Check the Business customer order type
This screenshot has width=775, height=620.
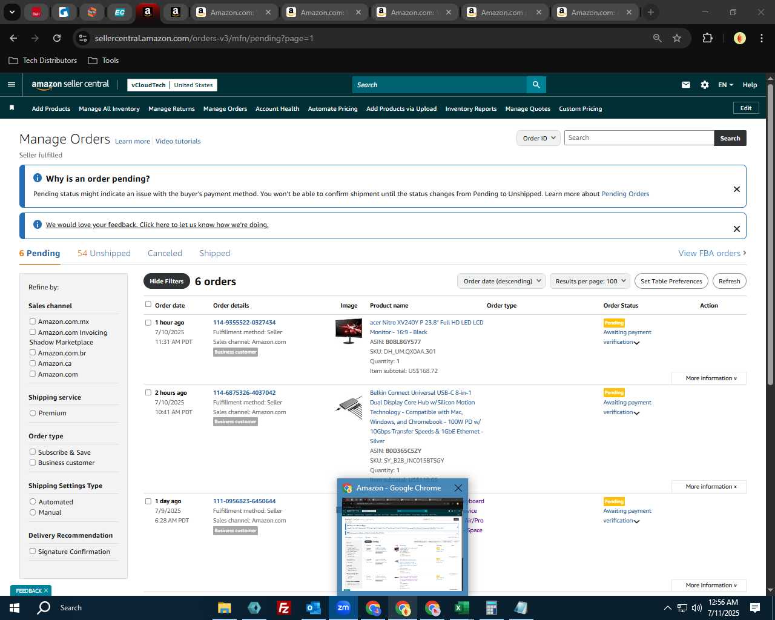point(33,463)
